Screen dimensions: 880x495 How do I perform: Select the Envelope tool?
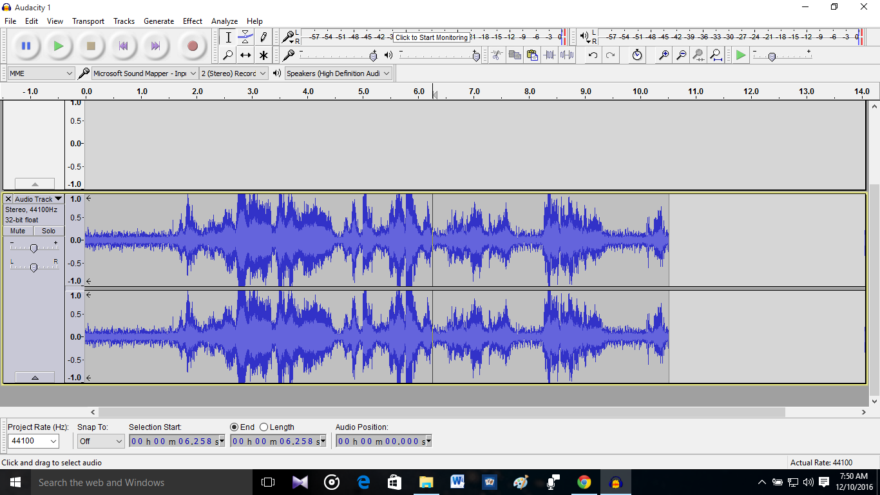pyautogui.click(x=245, y=37)
